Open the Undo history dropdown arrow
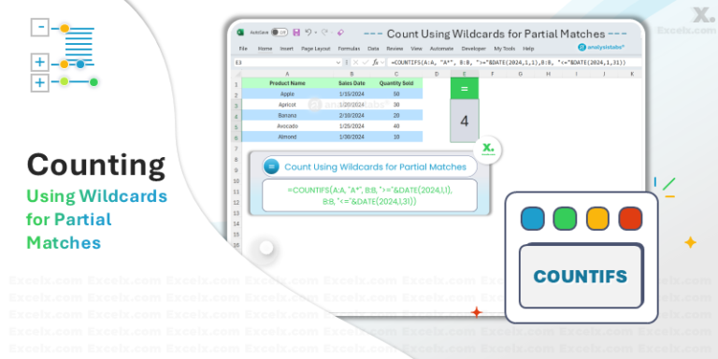The height and width of the screenshot is (359, 718). pos(315,33)
